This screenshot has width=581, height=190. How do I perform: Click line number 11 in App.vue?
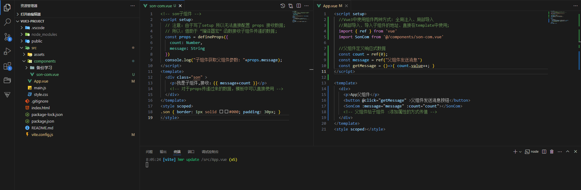[x=324, y=72]
